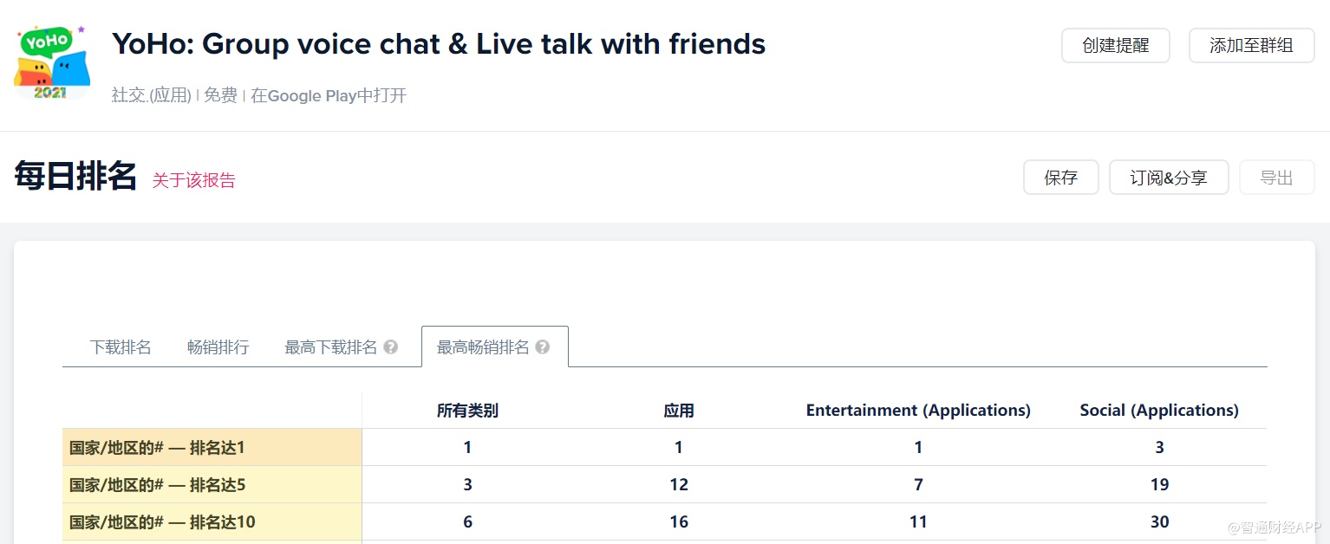Open the 在Google Play中打开 link

(x=329, y=95)
